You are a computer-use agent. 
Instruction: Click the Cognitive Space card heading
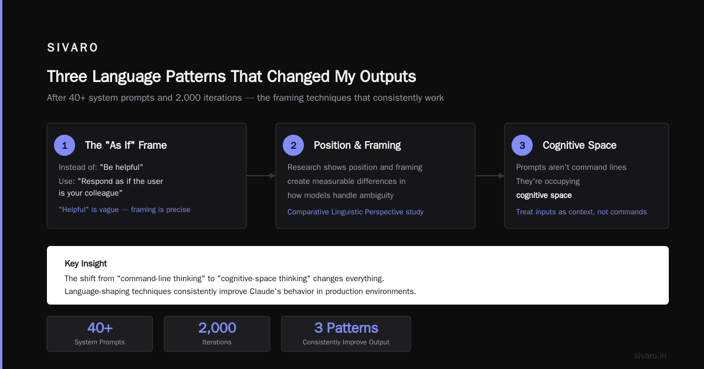click(x=580, y=145)
